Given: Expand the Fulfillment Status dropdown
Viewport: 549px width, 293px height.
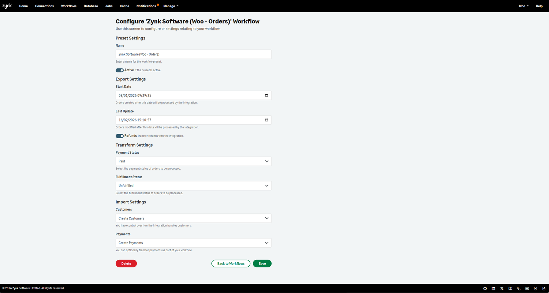Looking at the screenshot, I should point(193,185).
